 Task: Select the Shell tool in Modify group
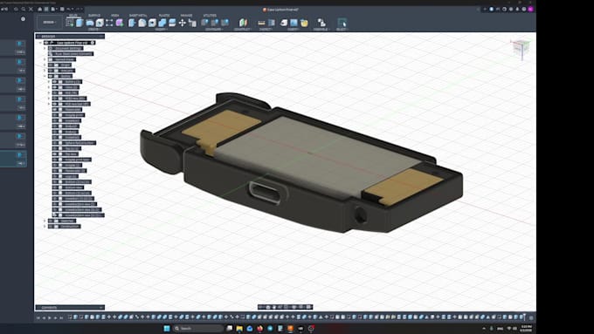[152, 23]
